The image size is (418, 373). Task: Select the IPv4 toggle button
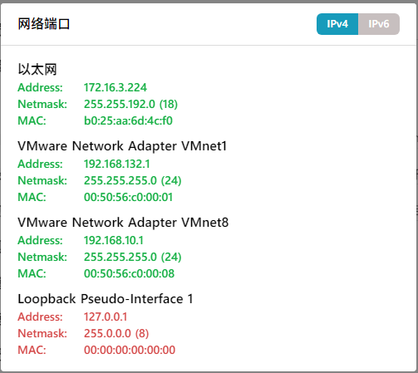click(337, 24)
